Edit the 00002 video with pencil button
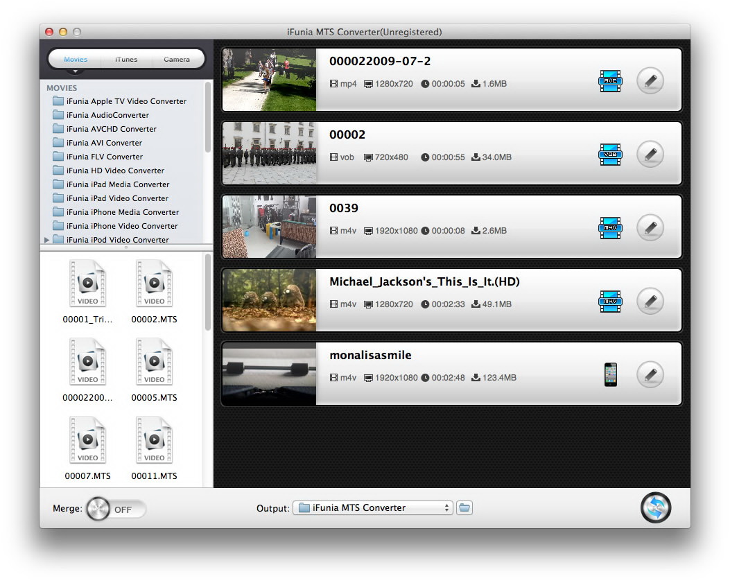This screenshot has width=730, height=583. pos(650,154)
